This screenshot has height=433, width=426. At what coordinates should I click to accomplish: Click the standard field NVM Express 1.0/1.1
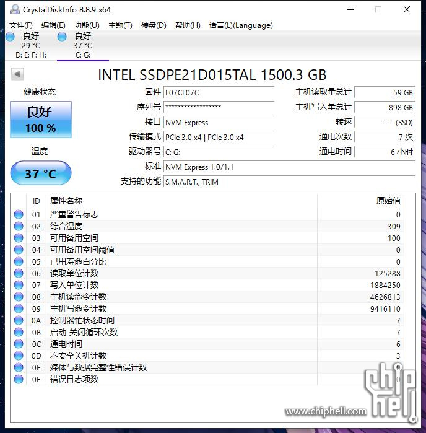tap(289, 167)
